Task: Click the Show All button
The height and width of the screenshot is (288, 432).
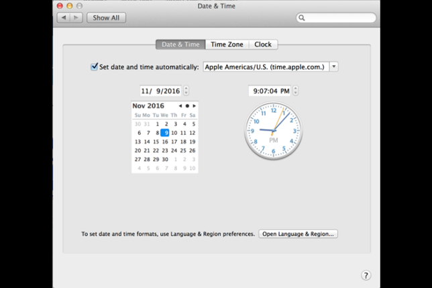Action: (106, 17)
